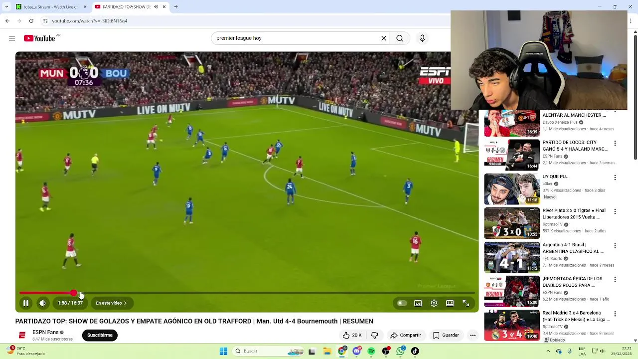Open more actions below video
This screenshot has height=359, width=638.
coord(473,335)
